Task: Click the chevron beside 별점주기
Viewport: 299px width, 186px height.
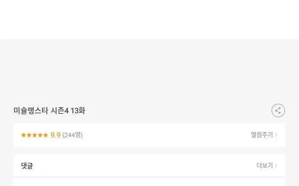Action: (x=276, y=135)
